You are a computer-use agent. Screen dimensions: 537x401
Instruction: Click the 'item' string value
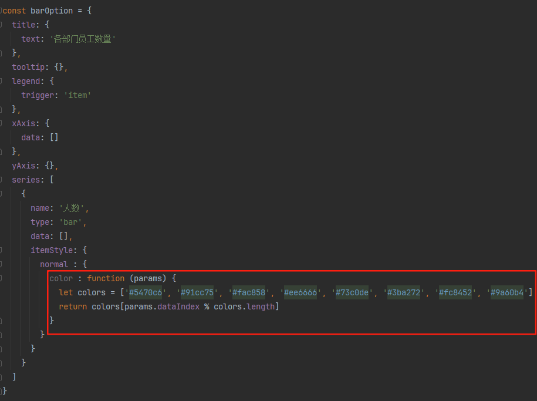tap(77, 95)
